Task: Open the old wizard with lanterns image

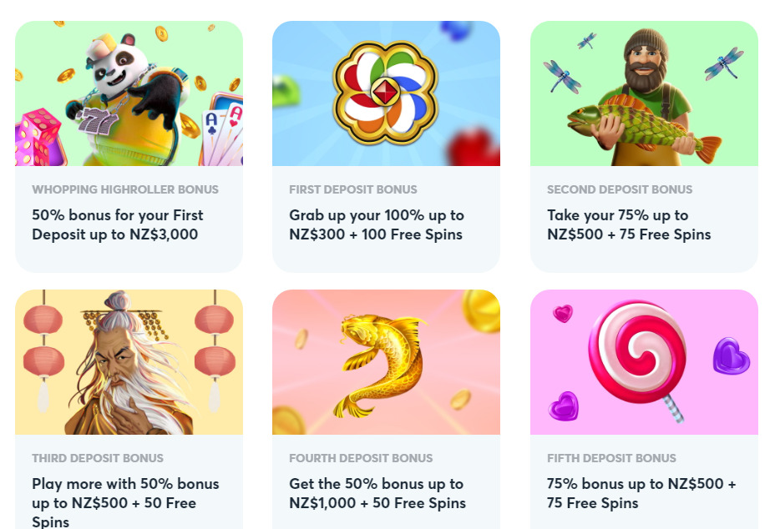Action: (129, 362)
